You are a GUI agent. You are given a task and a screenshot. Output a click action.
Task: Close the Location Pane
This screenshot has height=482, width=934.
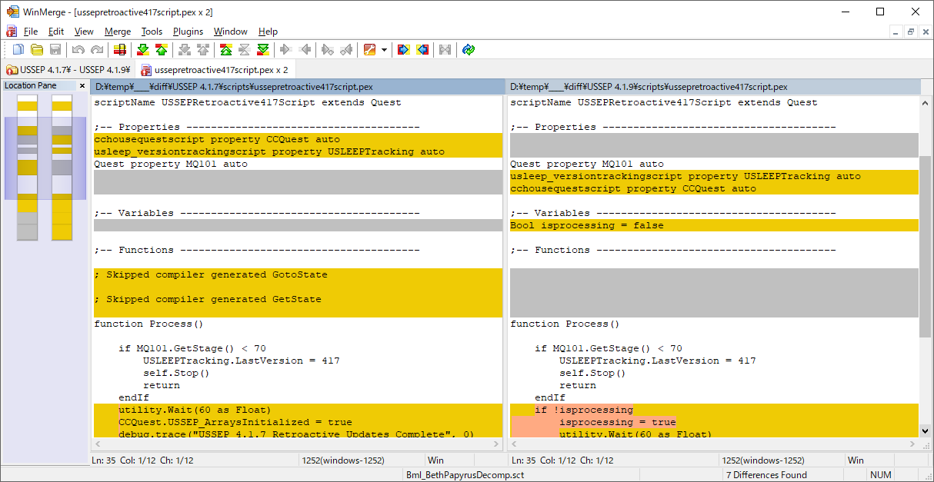tap(82, 85)
